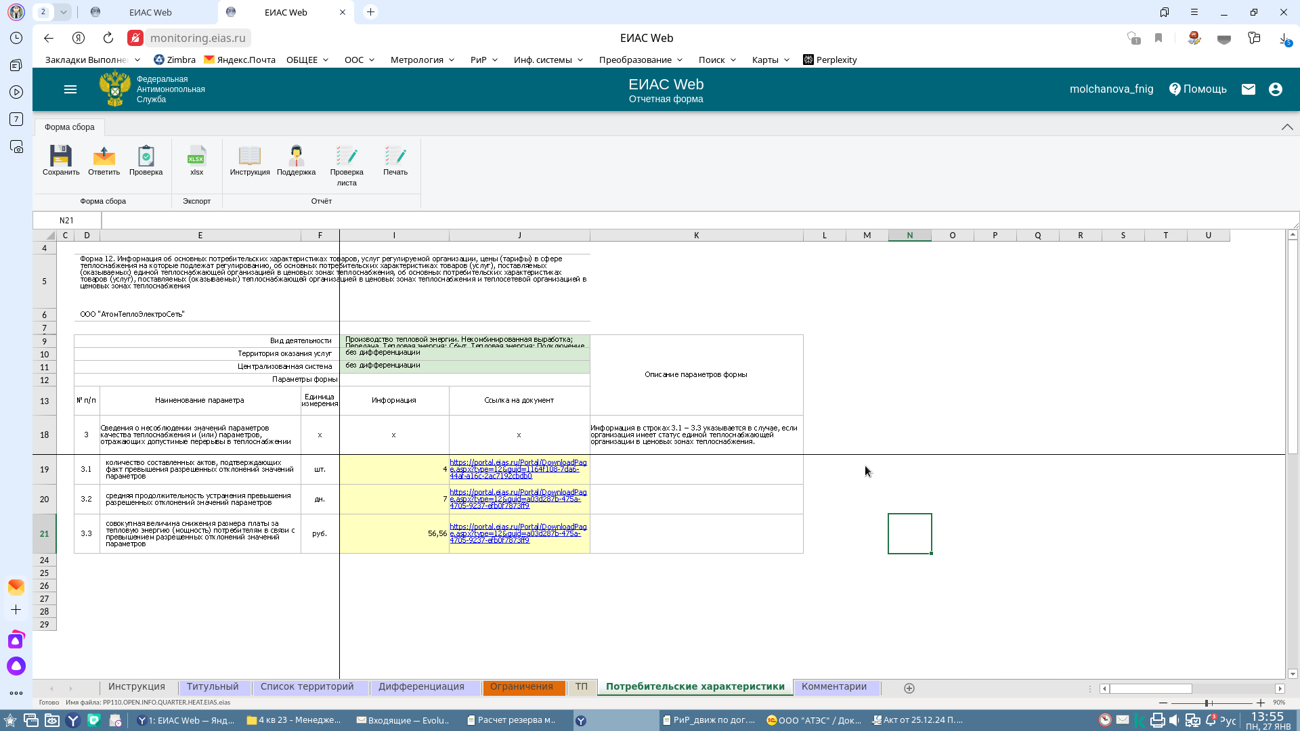Switch to Дифференциация sheet tab
Viewport: 1300px width, 731px height.
421,687
